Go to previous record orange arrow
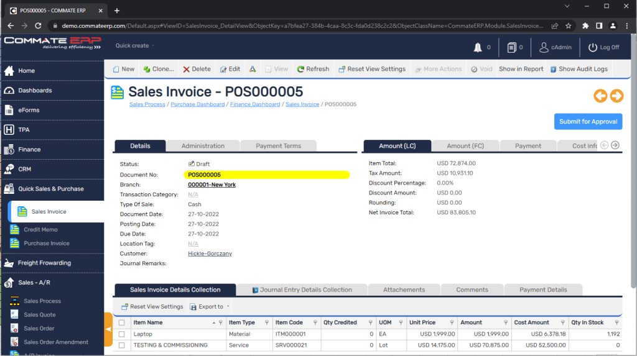The image size is (637, 356). tap(600, 96)
